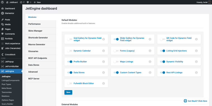The image size is (212, 106).
Task: Enable QR Code for Dynamic Field toggle
Action: coord(163,39)
